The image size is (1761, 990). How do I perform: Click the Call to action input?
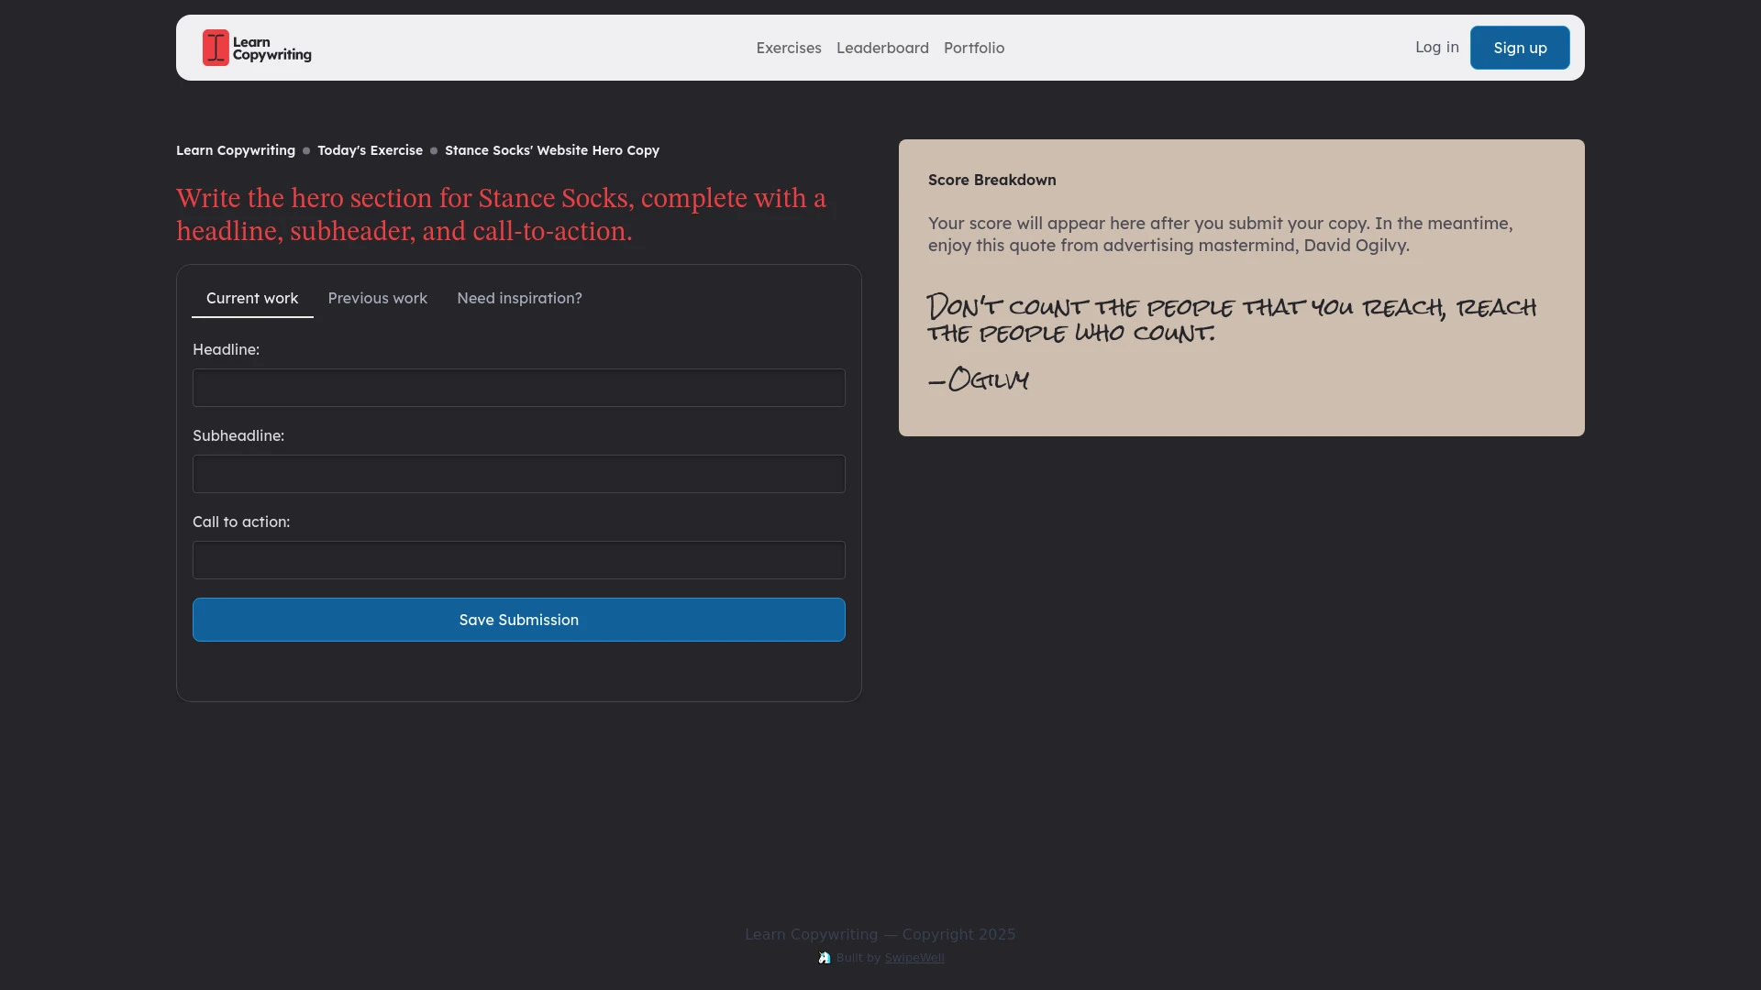point(518,560)
